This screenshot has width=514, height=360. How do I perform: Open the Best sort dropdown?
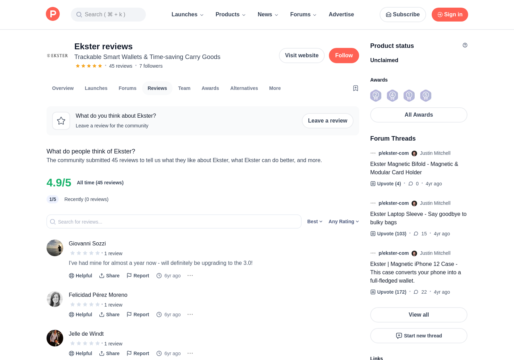pos(315,221)
